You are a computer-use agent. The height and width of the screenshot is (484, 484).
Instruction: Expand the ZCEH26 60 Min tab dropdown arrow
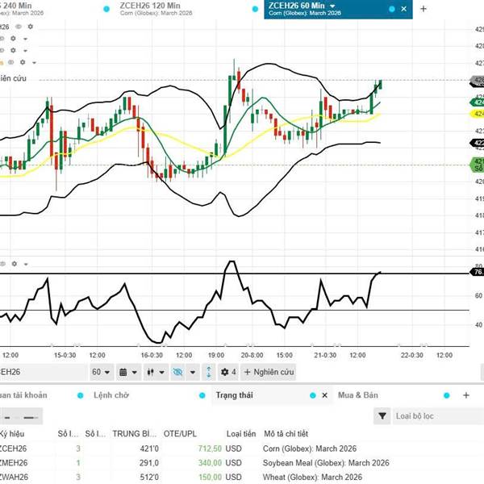coord(332,6)
